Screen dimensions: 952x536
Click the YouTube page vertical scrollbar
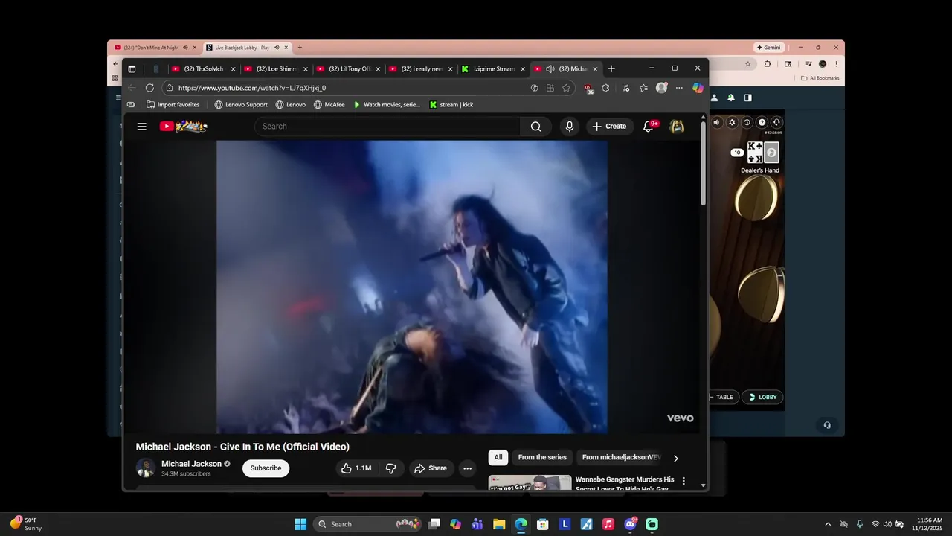pyautogui.click(x=704, y=164)
